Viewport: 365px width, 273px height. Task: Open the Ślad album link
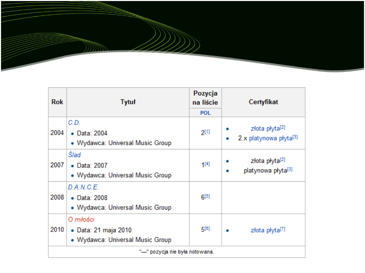75,155
